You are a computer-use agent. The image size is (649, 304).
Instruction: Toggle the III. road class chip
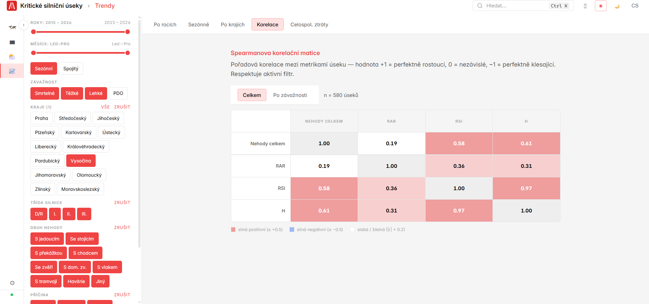click(x=84, y=214)
